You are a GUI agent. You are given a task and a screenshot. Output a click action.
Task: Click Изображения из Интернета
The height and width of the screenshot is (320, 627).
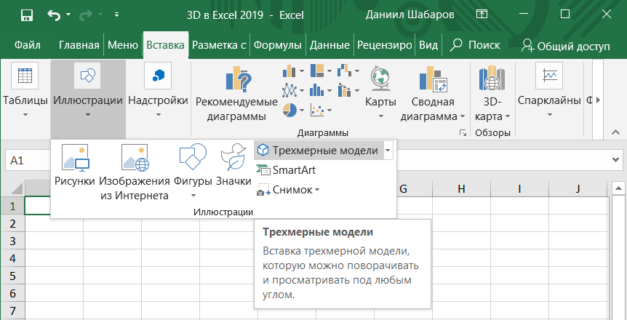135,172
